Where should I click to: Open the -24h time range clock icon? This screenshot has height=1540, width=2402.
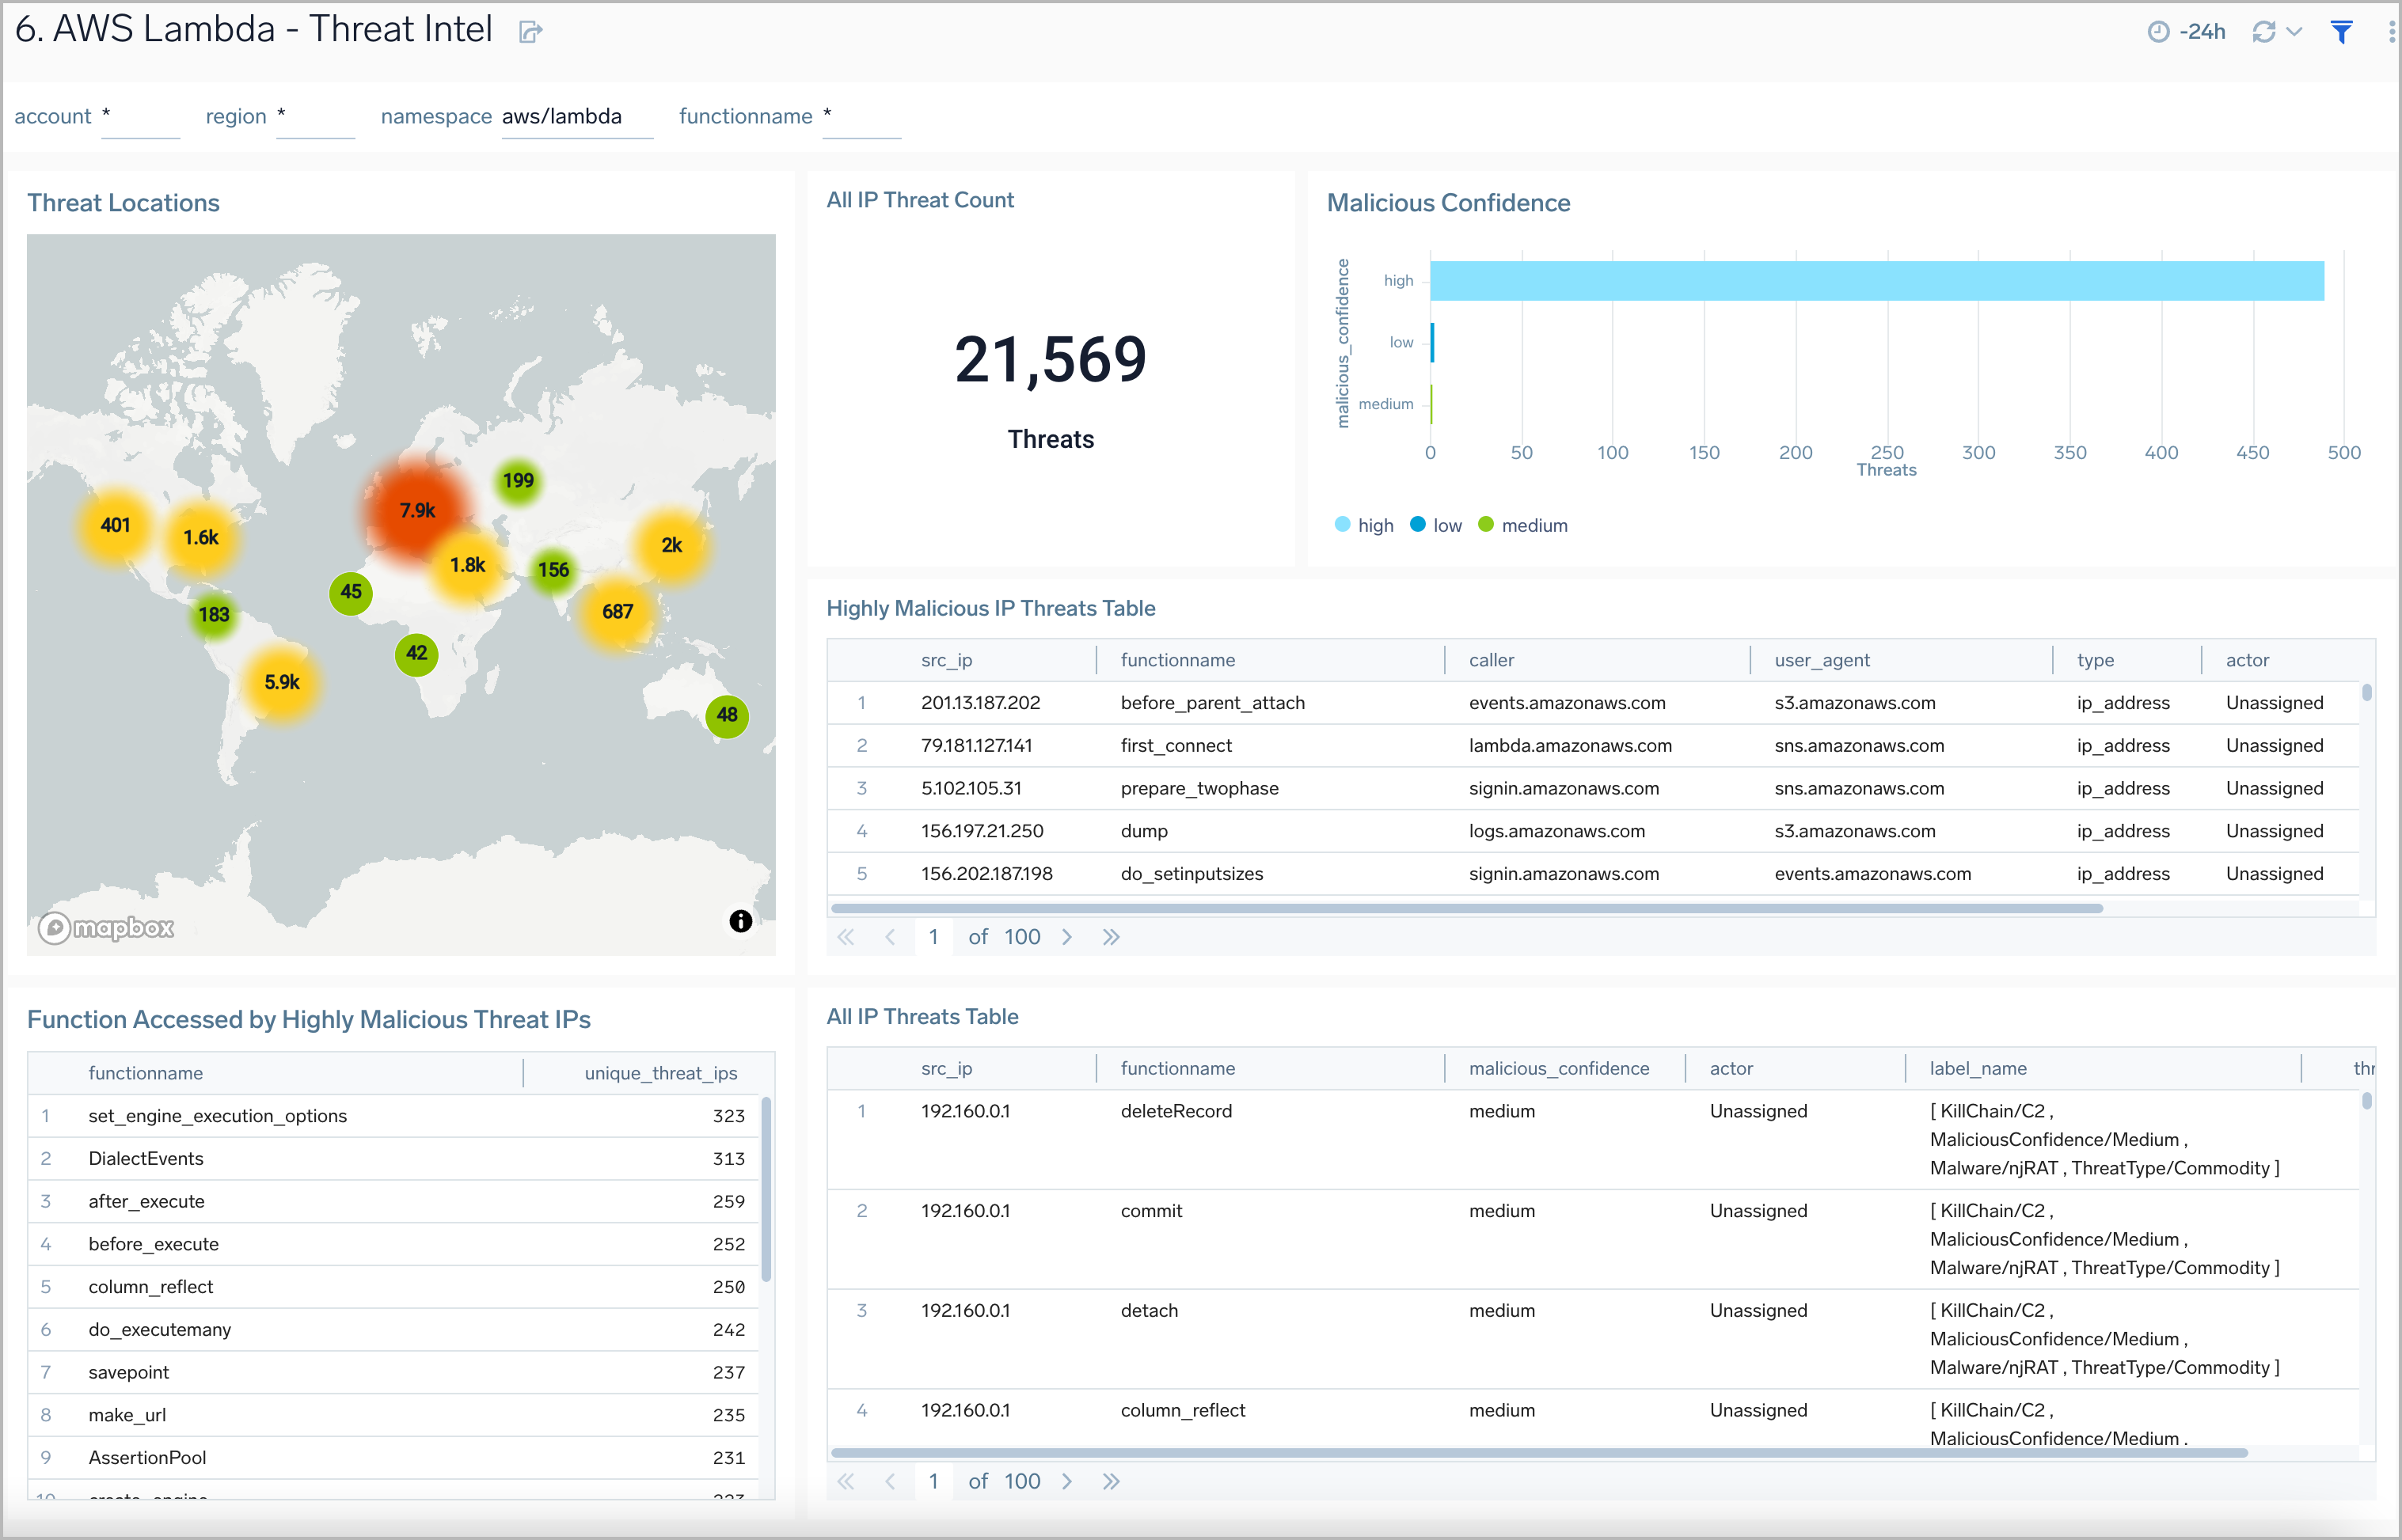[x=2158, y=32]
